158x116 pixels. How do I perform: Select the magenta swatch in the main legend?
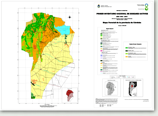coord(101,51)
